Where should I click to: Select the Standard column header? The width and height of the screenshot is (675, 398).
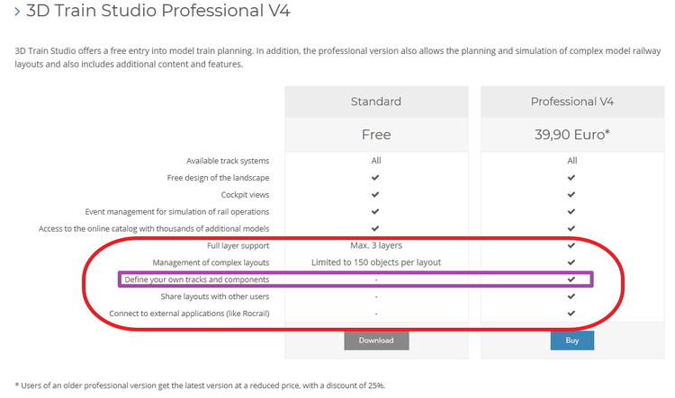pyautogui.click(x=376, y=102)
